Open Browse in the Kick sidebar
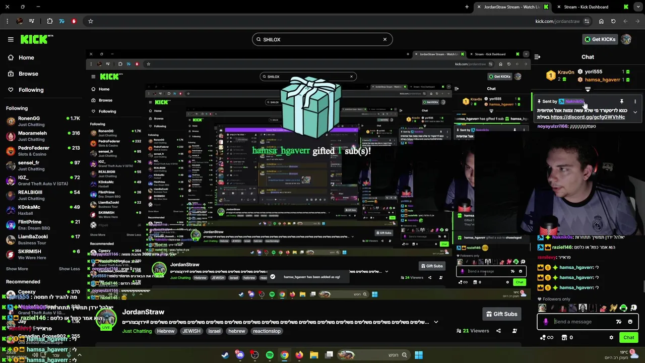This screenshot has width=645, height=363. pos(23,74)
